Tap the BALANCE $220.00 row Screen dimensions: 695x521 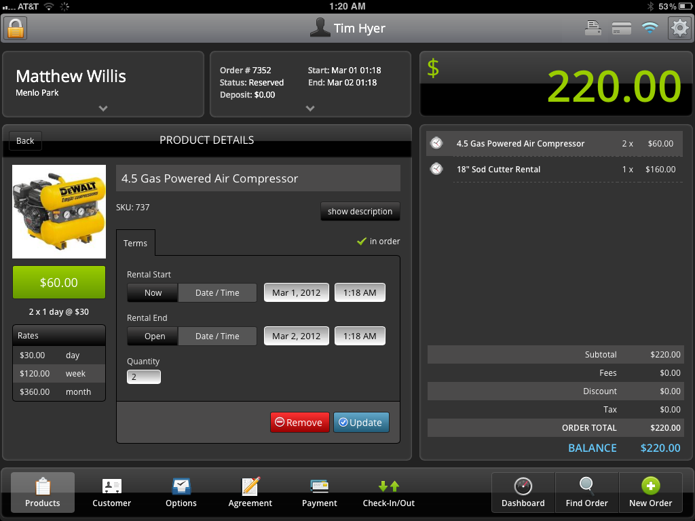click(555, 448)
